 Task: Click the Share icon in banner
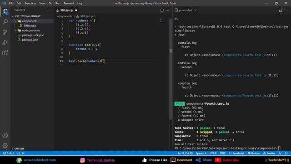tap(198, 160)
